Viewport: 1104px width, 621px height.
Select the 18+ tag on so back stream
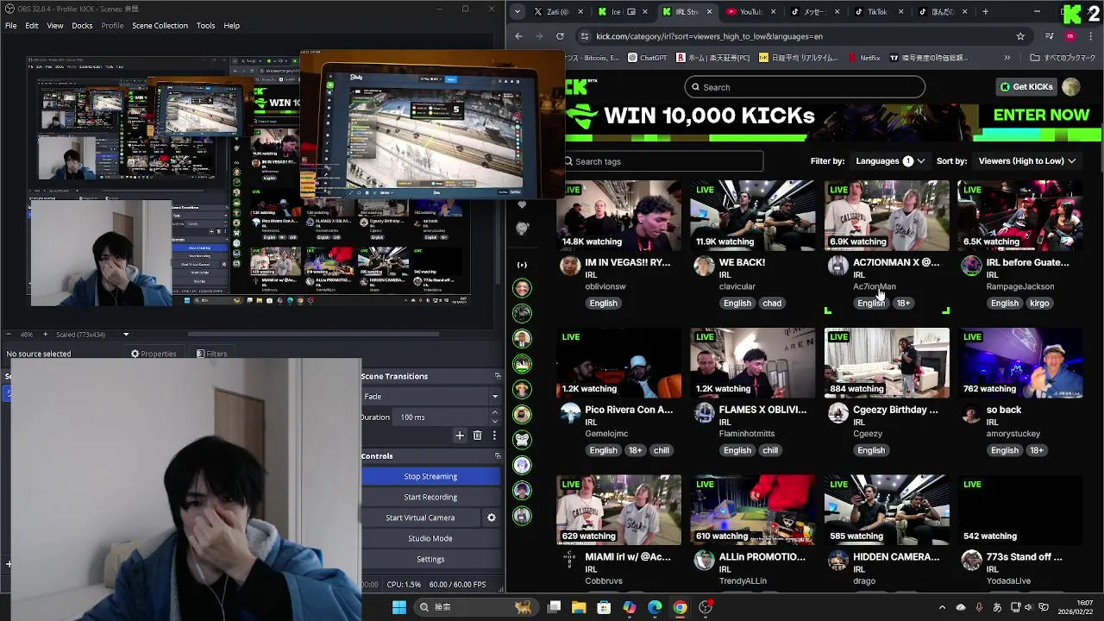point(1037,450)
